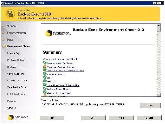Select the Welcome step in sidebar
The width and height of the screenshot is (165, 124).
12,26
